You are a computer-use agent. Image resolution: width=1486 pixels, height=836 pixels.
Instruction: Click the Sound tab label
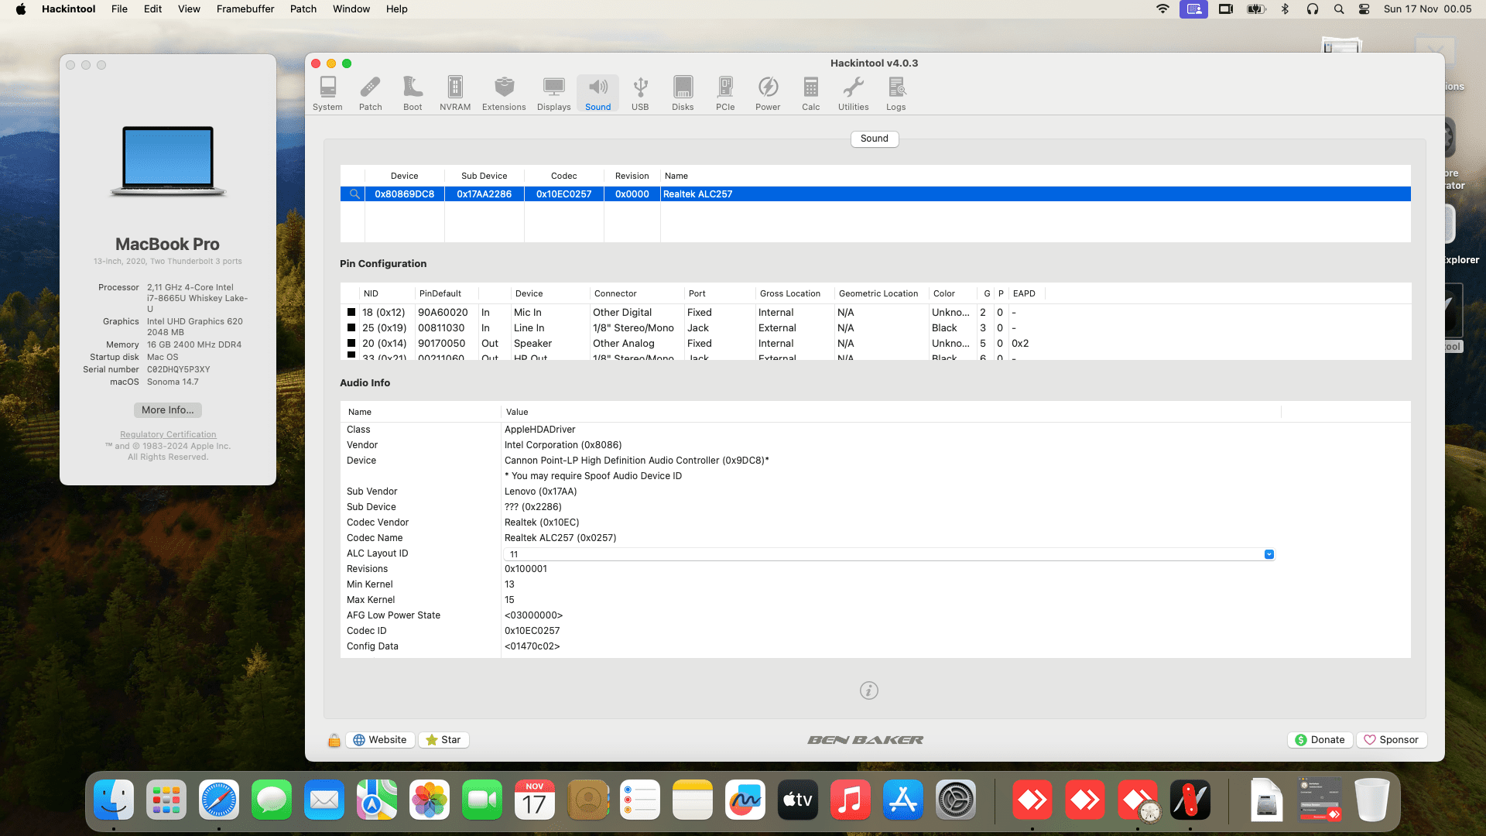[875, 139]
